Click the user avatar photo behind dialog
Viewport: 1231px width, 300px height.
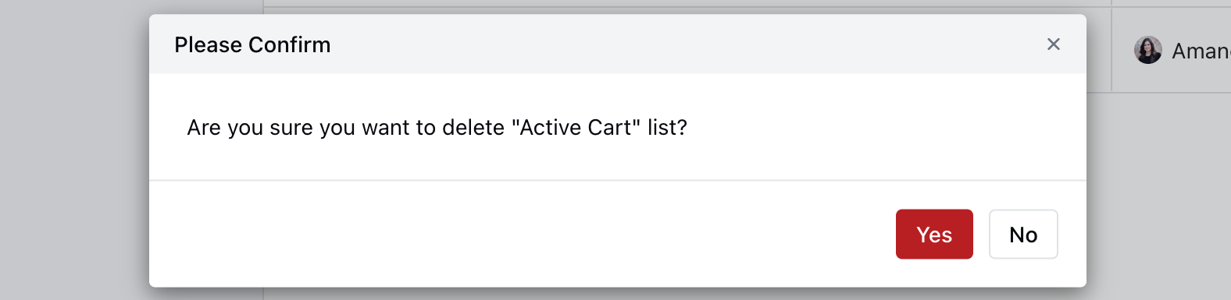pos(1147,50)
